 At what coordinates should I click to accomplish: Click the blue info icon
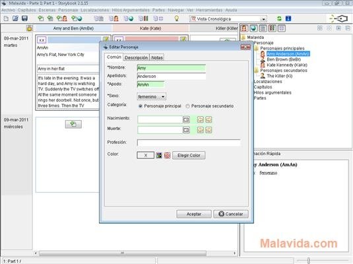point(288,18)
